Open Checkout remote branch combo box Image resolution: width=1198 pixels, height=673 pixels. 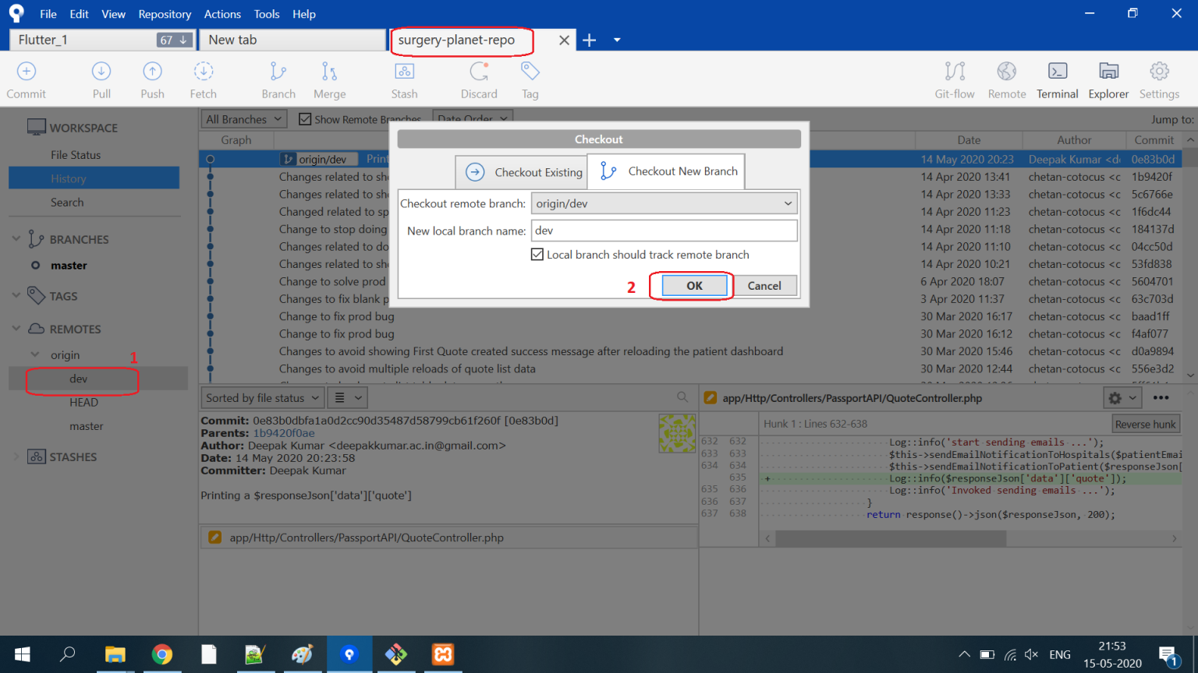(x=665, y=203)
